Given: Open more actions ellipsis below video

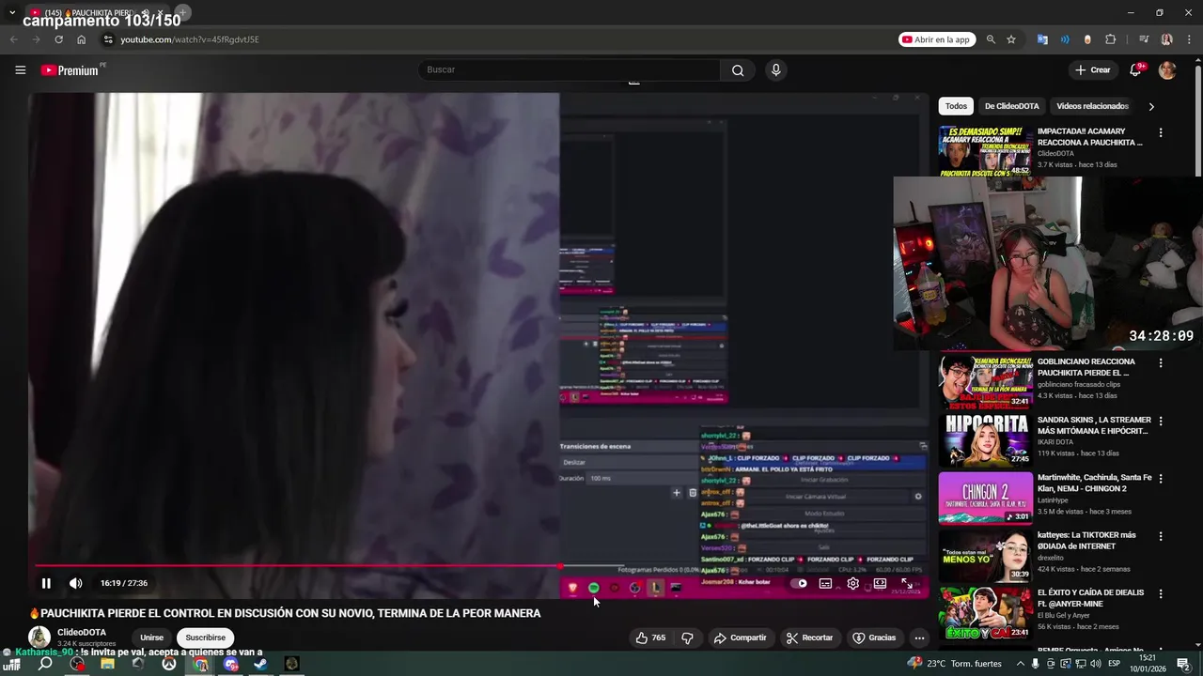Looking at the screenshot, I should 919,638.
